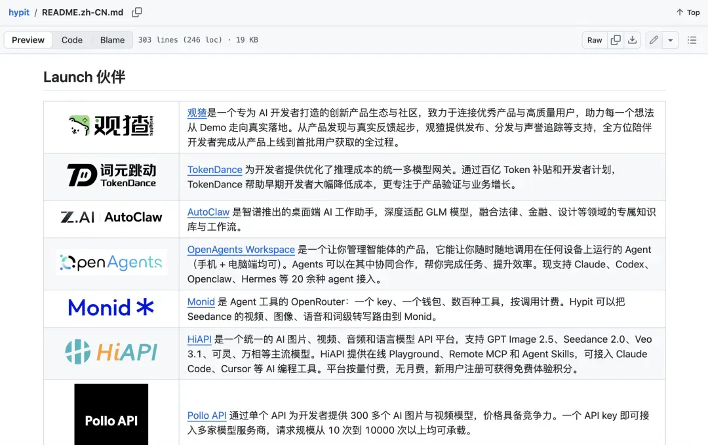
Task: Open the TokenDance link
Action: coord(215,170)
